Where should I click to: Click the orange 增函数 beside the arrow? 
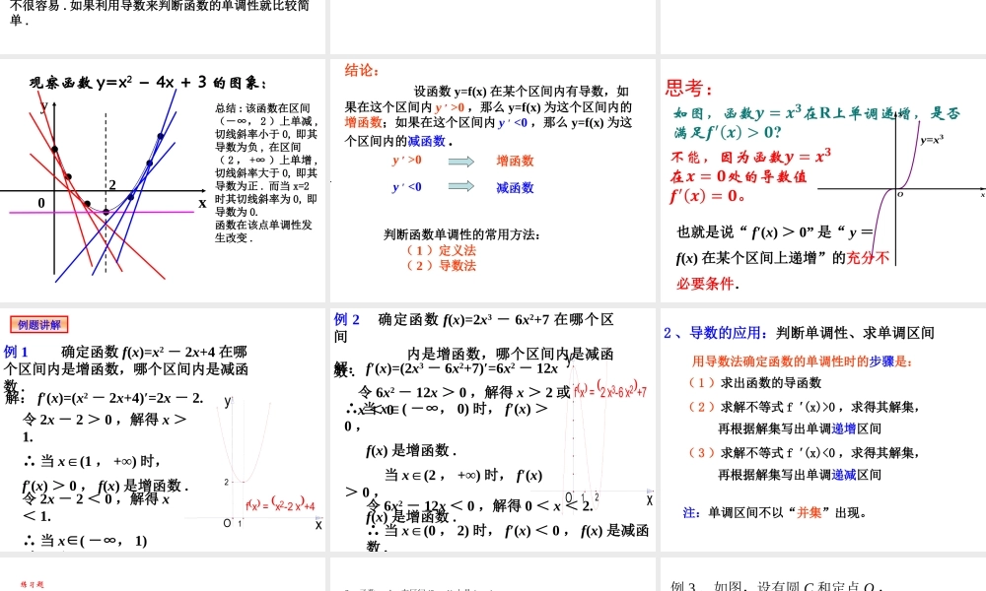point(515,161)
